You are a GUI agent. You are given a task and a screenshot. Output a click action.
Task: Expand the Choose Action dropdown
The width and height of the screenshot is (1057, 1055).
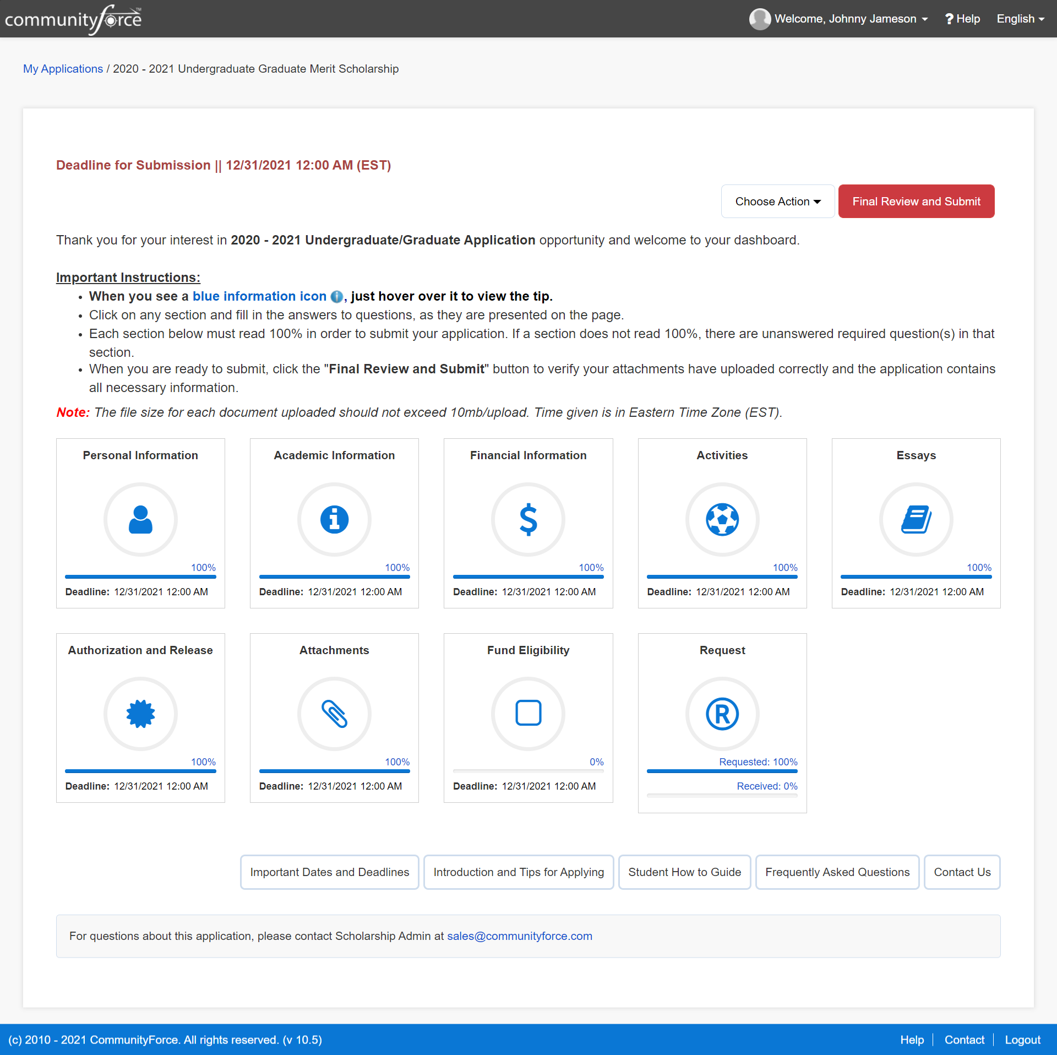coord(777,202)
